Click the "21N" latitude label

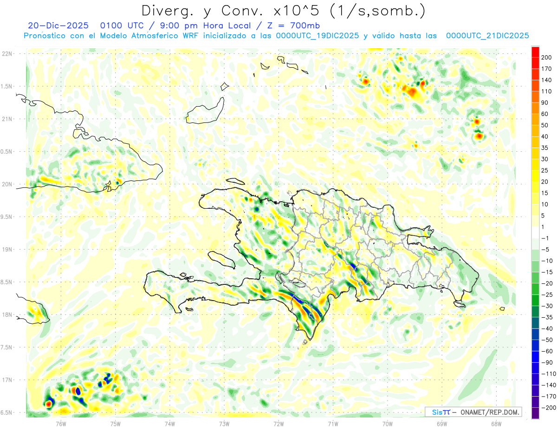tap(7, 119)
